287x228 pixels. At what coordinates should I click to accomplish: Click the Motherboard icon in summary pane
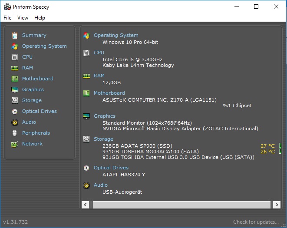click(x=86, y=93)
